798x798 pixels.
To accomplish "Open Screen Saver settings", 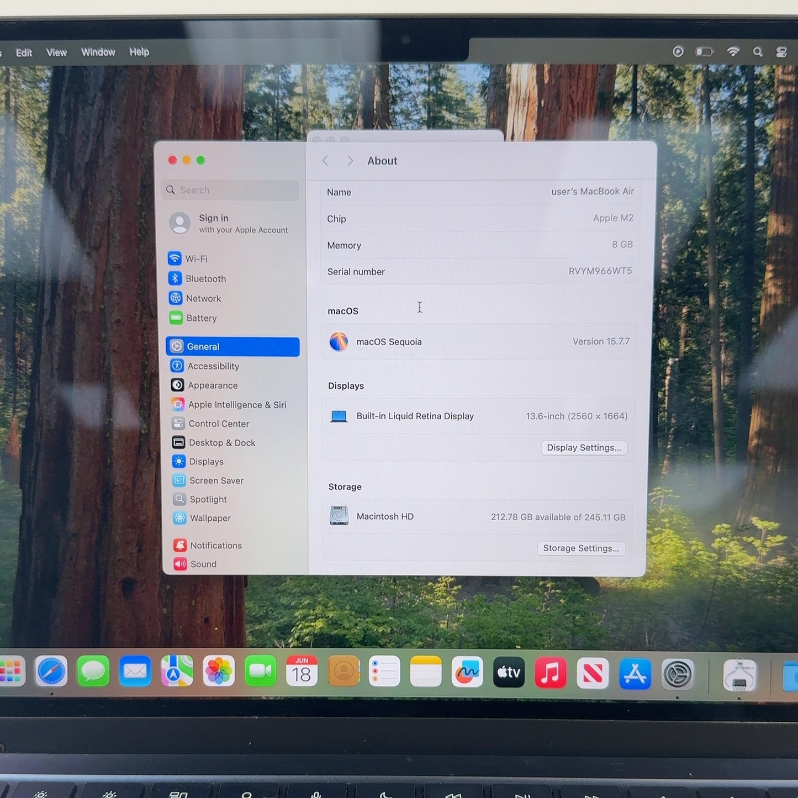I will [x=208, y=480].
